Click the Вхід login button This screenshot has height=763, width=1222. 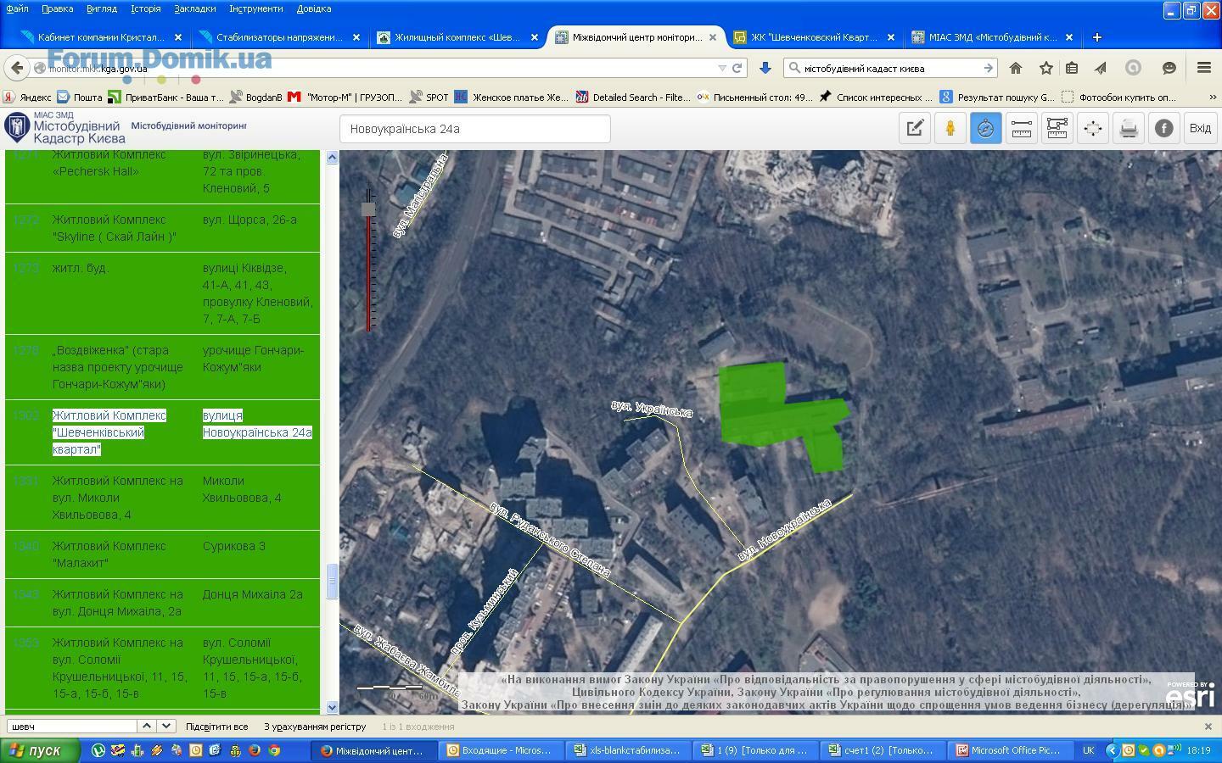1200,128
